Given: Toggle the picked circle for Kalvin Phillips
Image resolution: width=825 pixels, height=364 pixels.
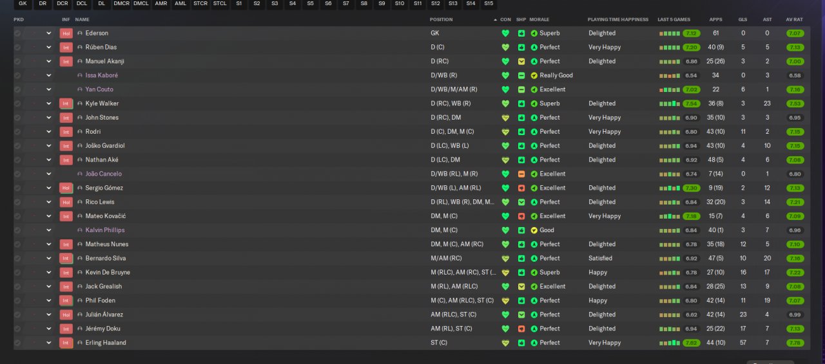Looking at the screenshot, I should coord(17,230).
